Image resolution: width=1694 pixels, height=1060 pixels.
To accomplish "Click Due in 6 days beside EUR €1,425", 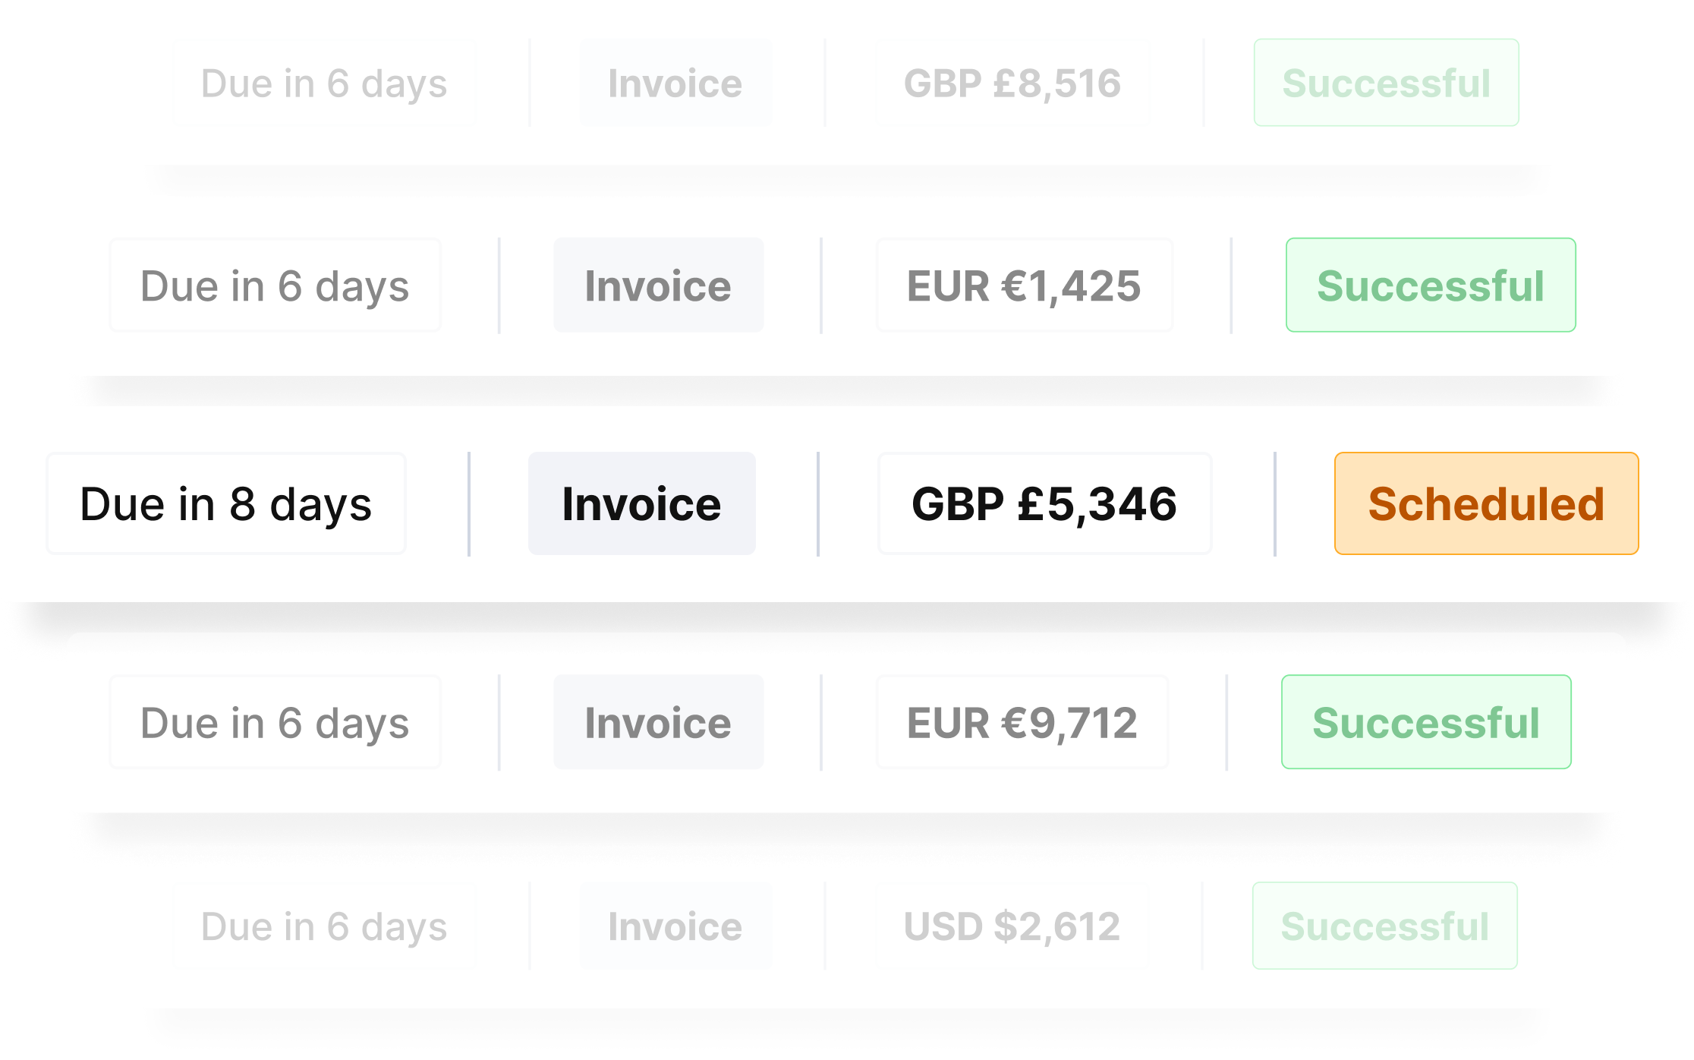I will [275, 285].
